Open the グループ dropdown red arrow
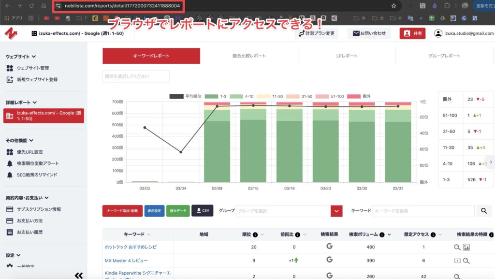Screen dimensions: 495x279 (x=336, y=211)
